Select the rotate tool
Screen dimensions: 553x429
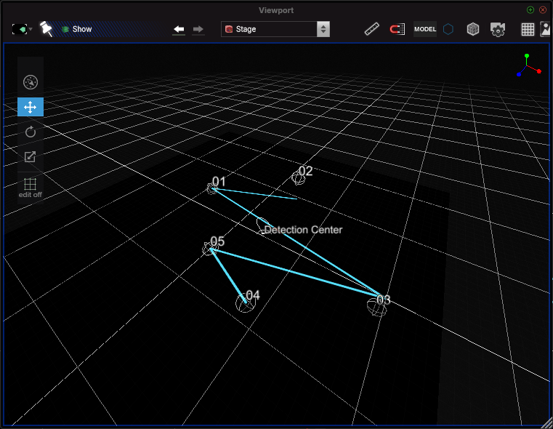tap(31, 132)
